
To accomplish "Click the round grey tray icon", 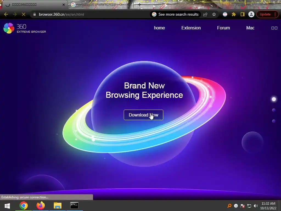I will pos(236,206).
